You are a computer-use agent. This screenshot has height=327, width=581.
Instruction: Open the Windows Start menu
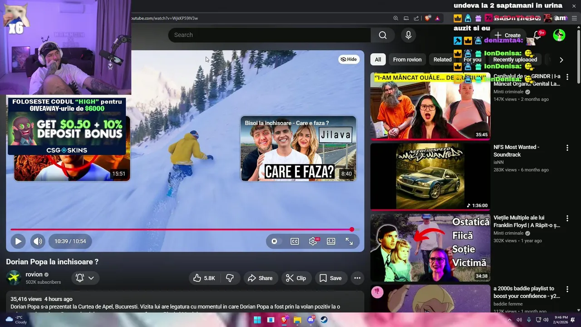257,320
